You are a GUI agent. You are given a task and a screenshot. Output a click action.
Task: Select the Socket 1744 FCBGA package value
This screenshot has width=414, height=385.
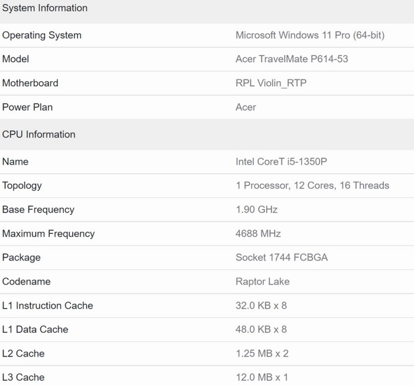[x=282, y=258]
